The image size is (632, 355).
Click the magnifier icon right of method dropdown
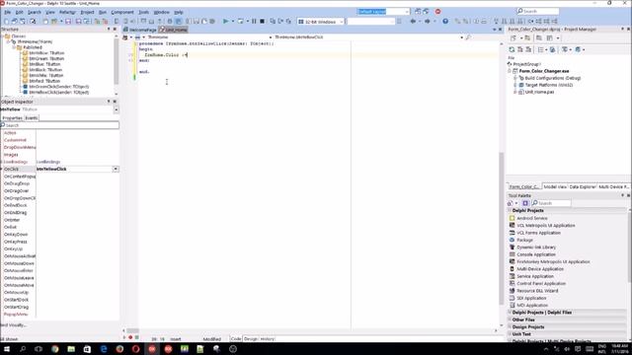click(x=468, y=37)
